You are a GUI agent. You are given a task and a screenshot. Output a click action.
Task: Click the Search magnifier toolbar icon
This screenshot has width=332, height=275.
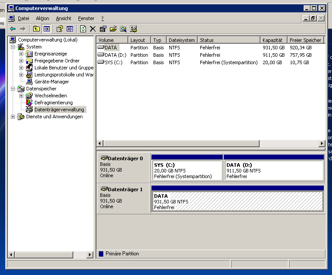(123, 29)
